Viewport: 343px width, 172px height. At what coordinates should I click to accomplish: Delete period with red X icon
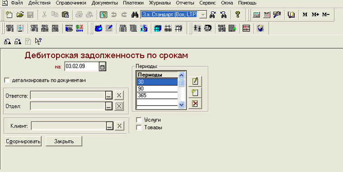(x=195, y=103)
